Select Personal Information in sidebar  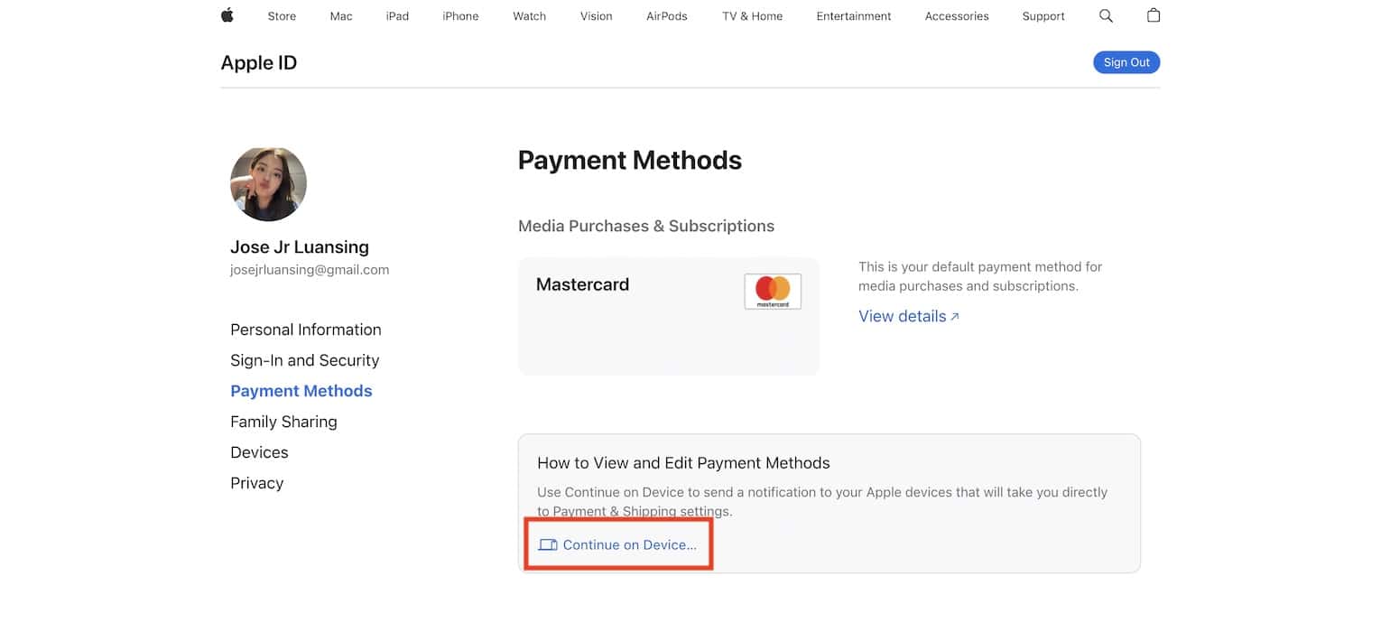(x=306, y=330)
